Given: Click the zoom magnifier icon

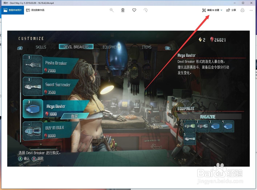Looking at the screenshot, I should [x=112, y=10].
